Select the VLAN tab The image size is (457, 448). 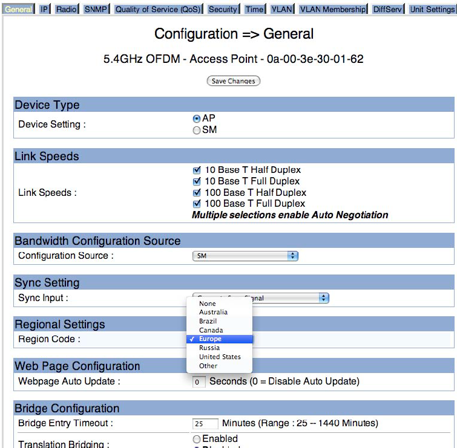[282, 9]
